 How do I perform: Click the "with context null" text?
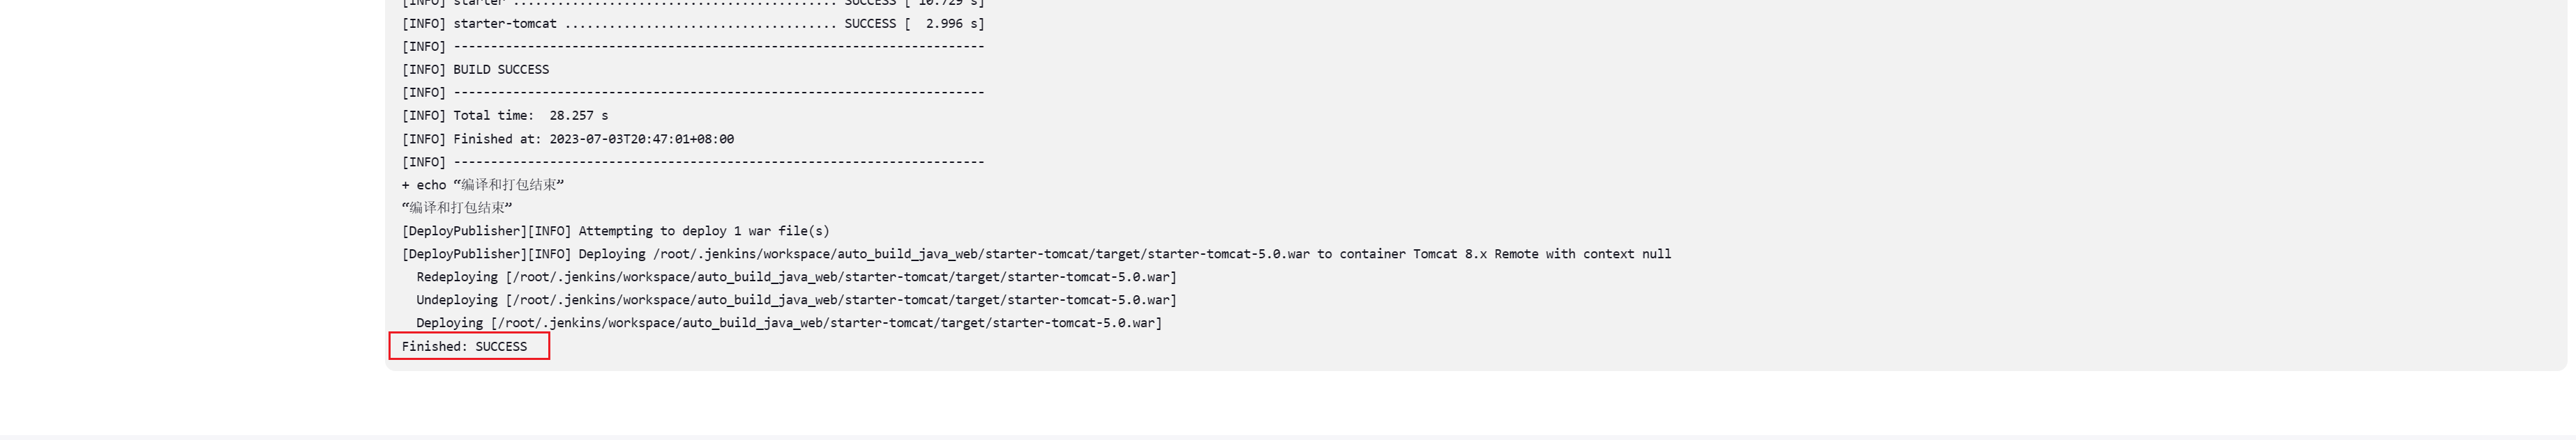click(x=1609, y=254)
